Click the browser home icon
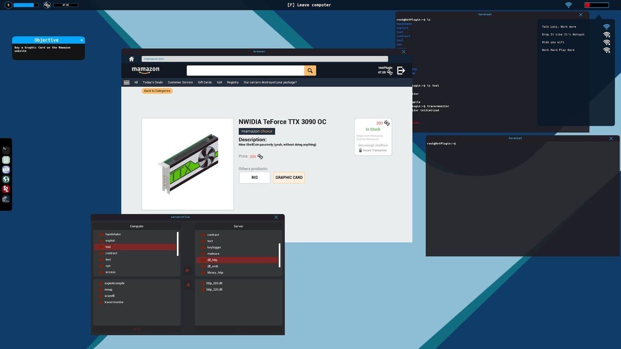Viewport: 621px width, 349px height. pyautogui.click(x=132, y=59)
